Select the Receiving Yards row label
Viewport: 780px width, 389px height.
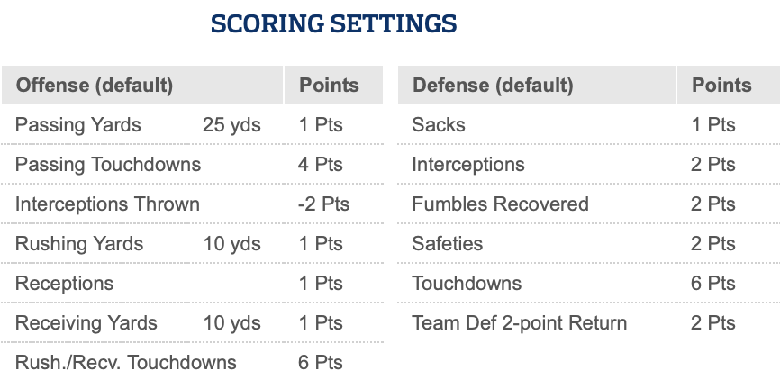(86, 323)
